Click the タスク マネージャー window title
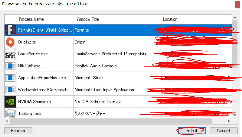 [90, 114]
